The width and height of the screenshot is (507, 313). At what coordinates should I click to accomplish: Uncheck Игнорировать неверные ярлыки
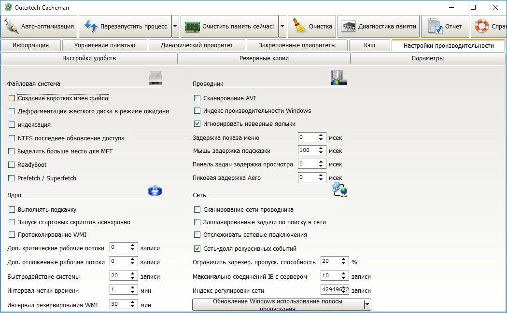click(x=197, y=124)
